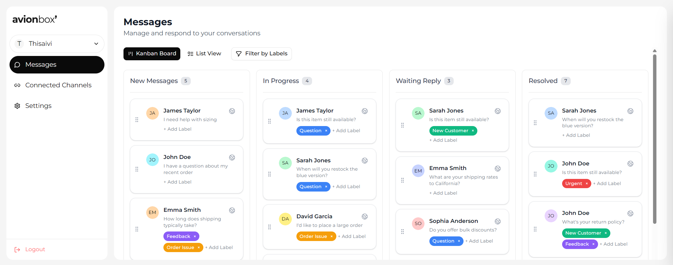This screenshot has width=673, height=265.
Task: Click the funnel icon in Filter by Labels
Action: pyautogui.click(x=238, y=54)
